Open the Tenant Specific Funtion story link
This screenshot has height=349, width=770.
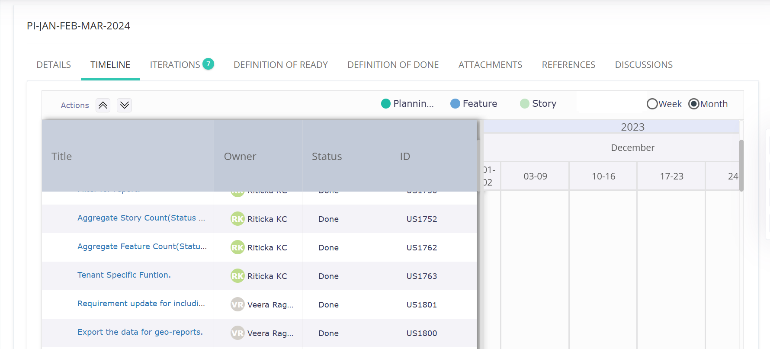(124, 275)
